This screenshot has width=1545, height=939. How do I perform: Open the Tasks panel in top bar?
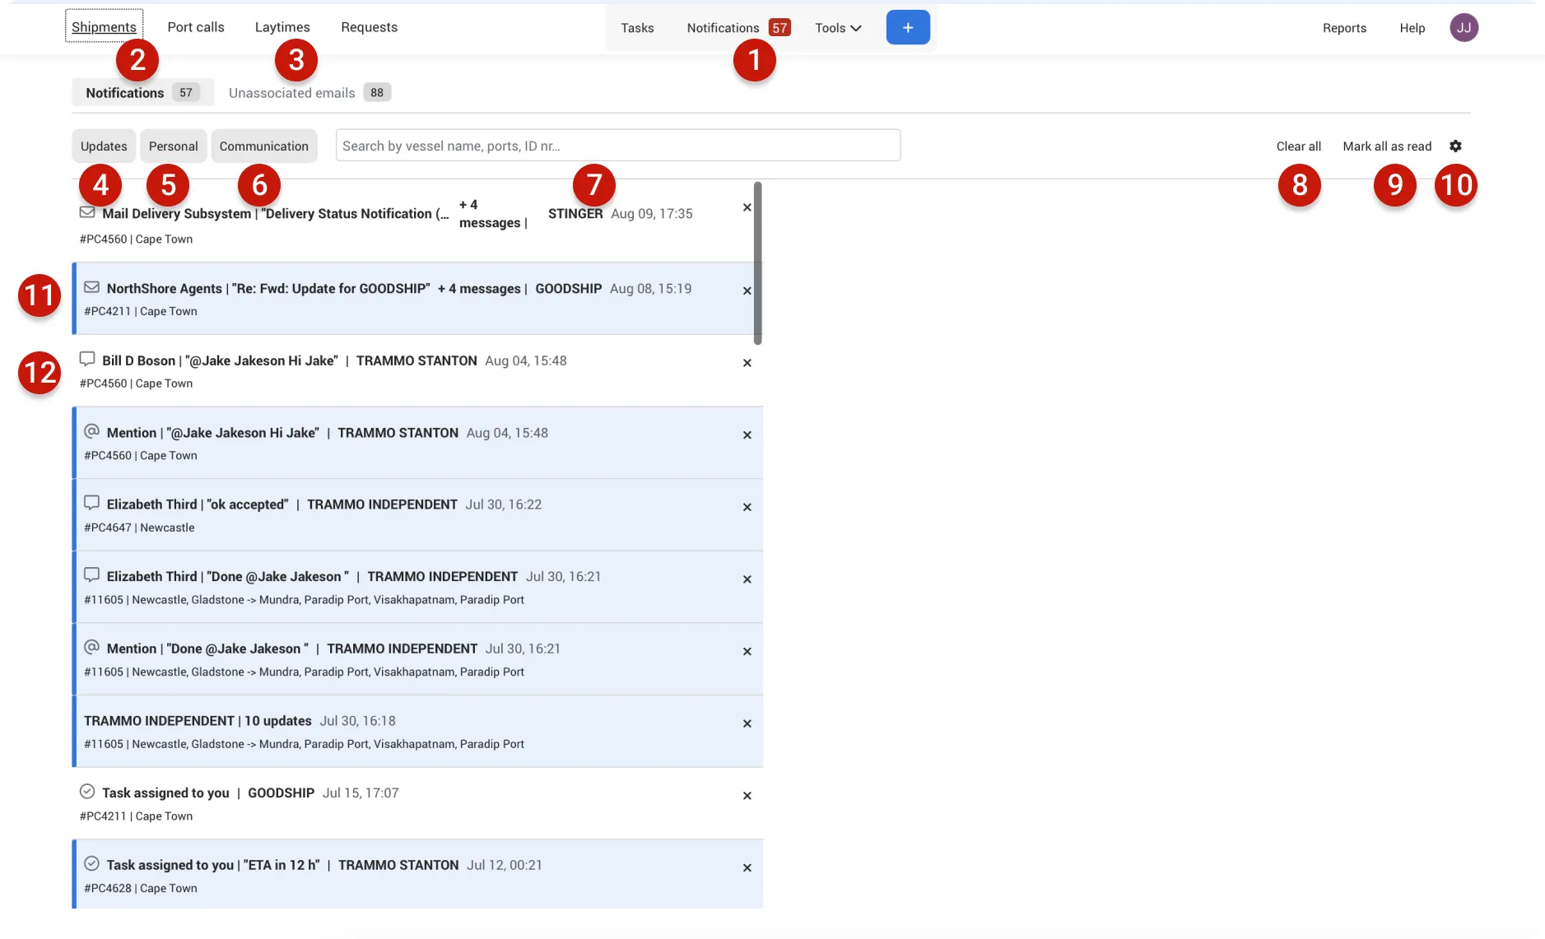click(x=637, y=28)
